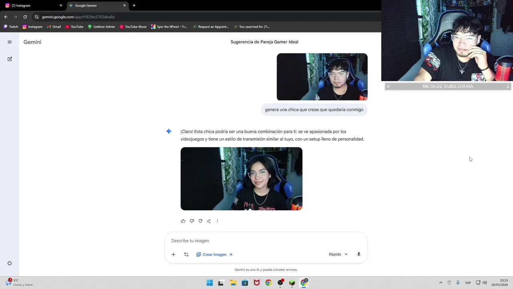This screenshot has height=289, width=513.
Task: Open File Explorer from taskbar
Action: click(233, 283)
